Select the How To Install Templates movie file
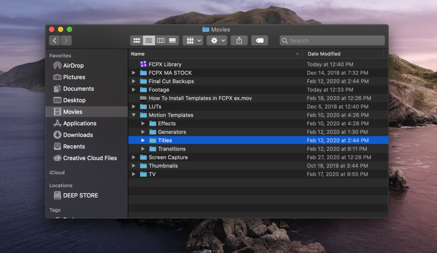437x253 pixels. [200, 98]
